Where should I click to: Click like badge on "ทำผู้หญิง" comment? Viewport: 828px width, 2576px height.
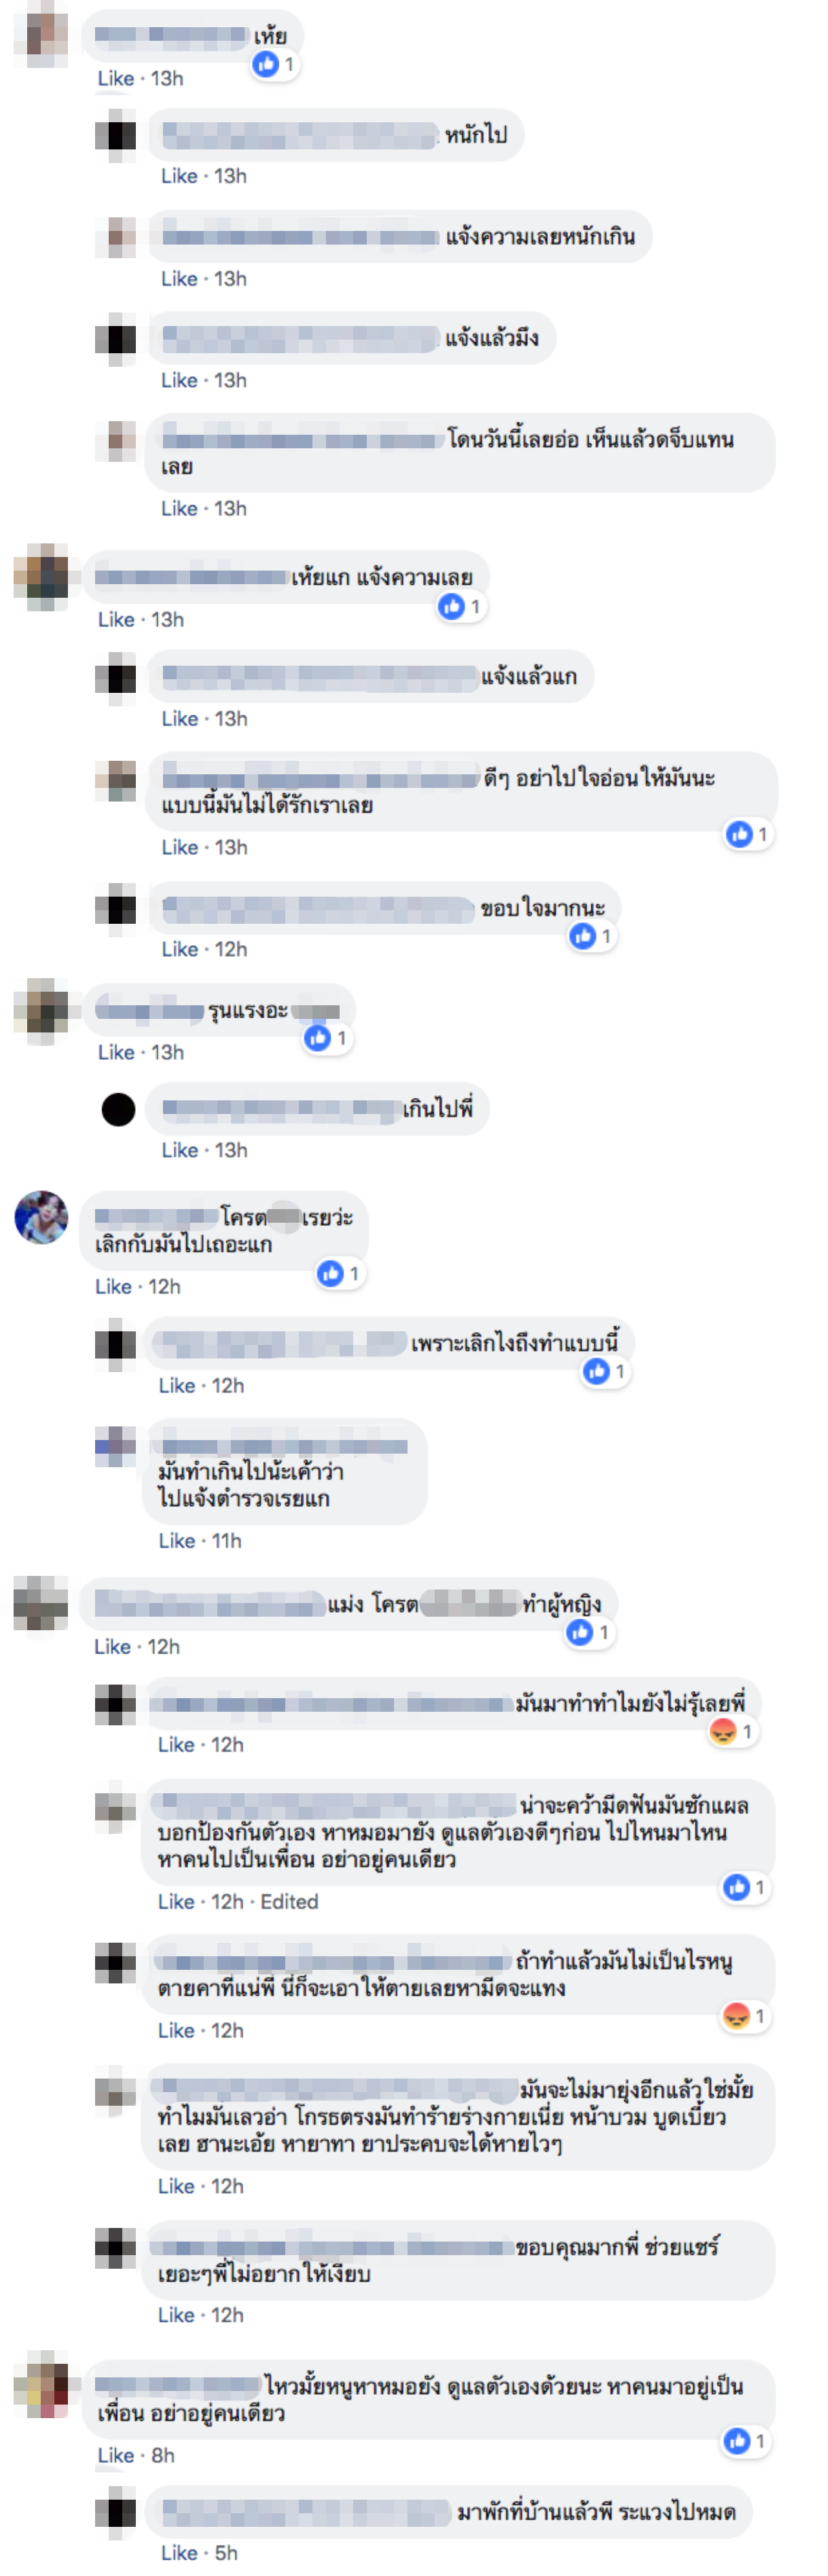click(x=589, y=1633)
